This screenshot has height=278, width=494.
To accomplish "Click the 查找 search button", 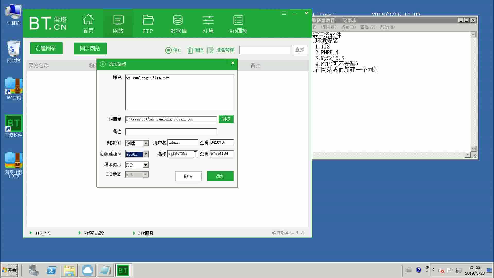I will click(300, 50).
